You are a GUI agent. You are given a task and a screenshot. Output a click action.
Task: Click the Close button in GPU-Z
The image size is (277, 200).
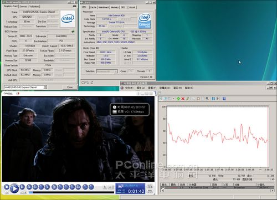pyautogui.click(x=70, y=87)
